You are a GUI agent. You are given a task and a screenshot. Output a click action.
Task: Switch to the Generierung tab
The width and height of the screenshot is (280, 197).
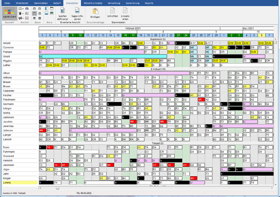pyautogui.click(x=132, y=3)
